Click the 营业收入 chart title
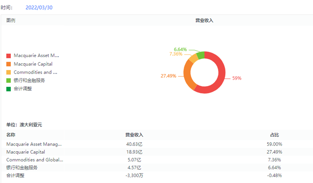313x183 pixels. [204, 20]
